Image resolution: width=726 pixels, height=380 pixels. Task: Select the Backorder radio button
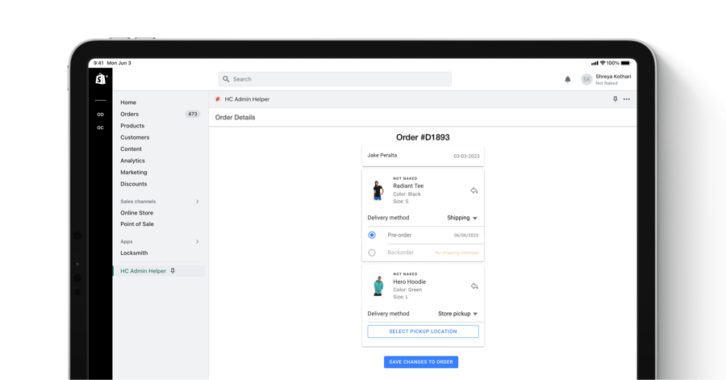click(x=372, y=253)
